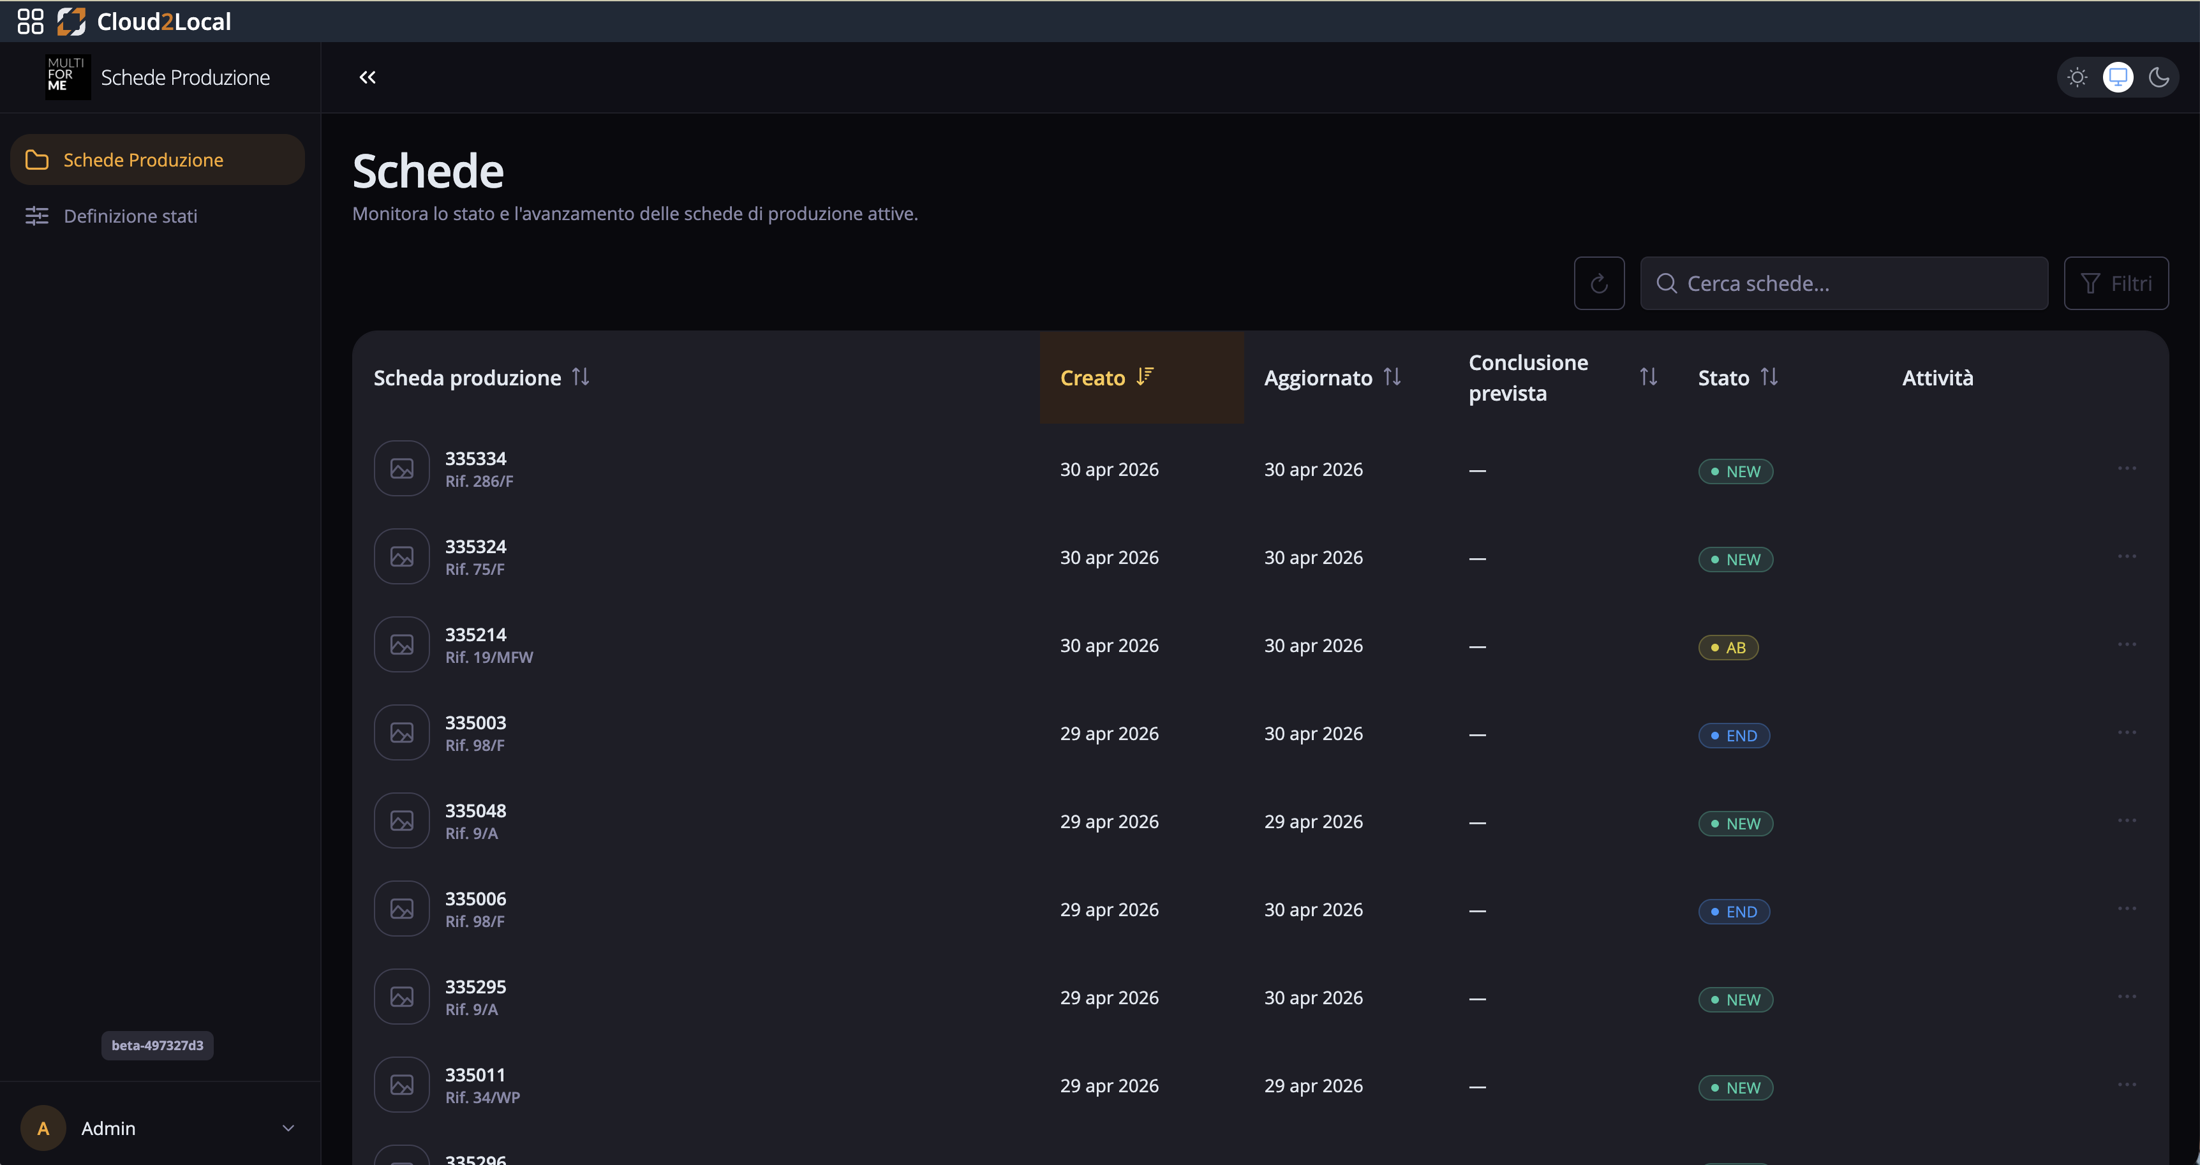Open actions menu for row 335295
This screenshot has width=2200, height=1165.
click(x=2127, y=996)
